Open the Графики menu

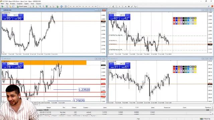click(x=20, y=4)
